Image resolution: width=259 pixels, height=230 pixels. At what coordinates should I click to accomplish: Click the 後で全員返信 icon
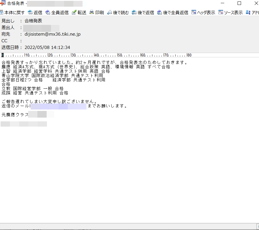[159, 12]
